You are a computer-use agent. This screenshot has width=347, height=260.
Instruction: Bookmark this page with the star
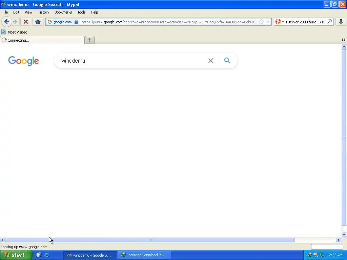click(x=261, y=22)
